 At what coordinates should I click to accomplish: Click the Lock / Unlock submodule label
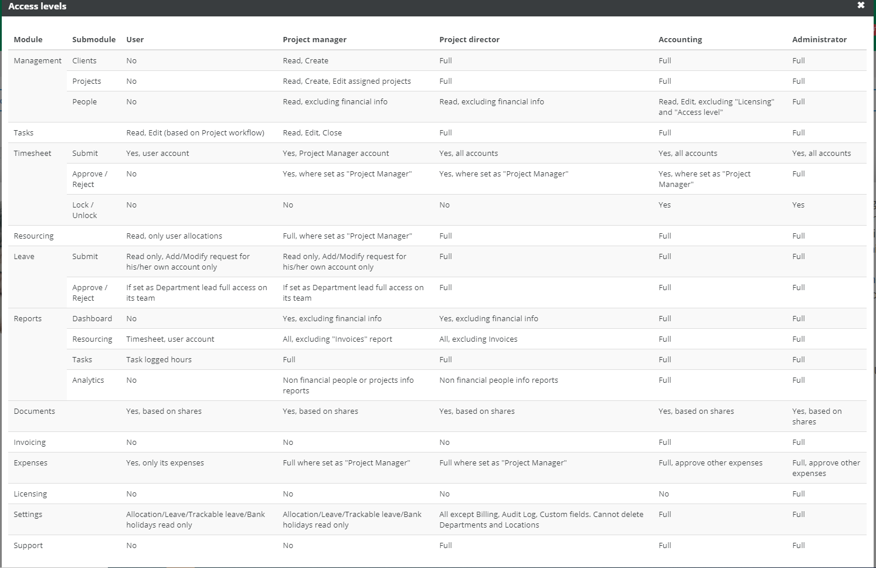[x=84, y=210]
